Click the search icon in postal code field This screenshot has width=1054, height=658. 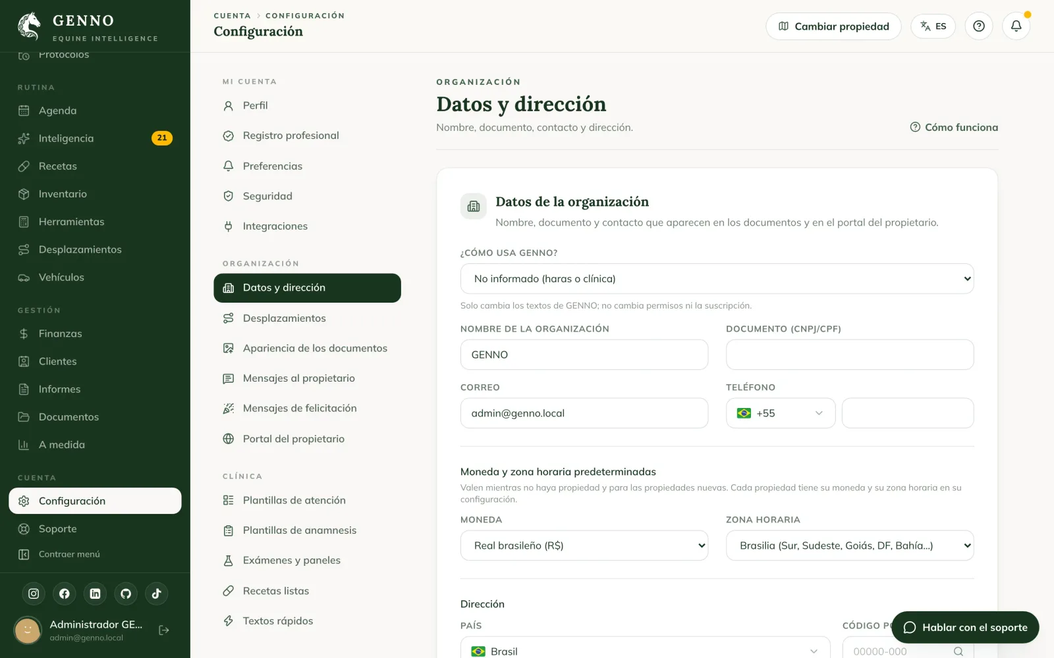958,651
